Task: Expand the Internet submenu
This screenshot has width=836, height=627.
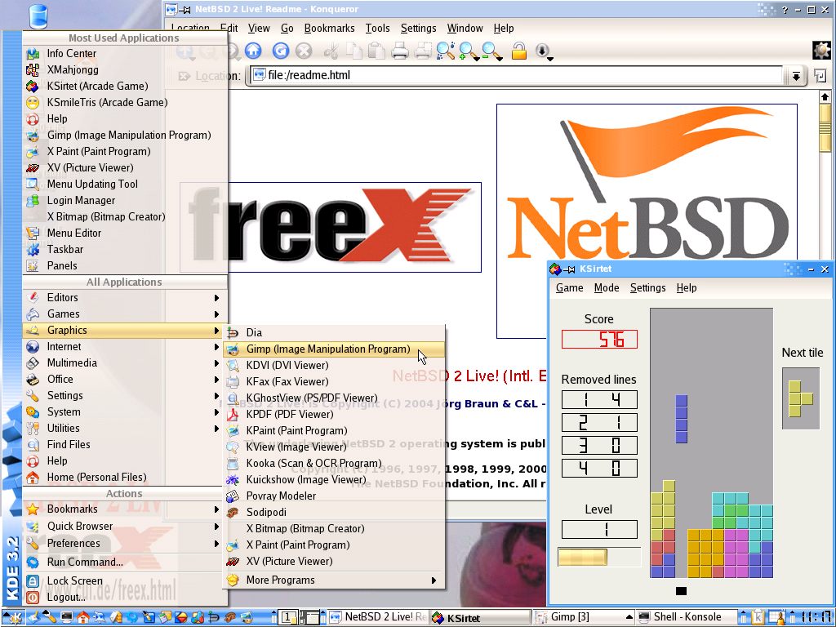Action: [125, 346]
